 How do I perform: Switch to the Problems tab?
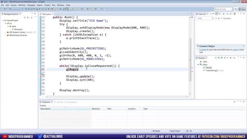tap(46, 102)
